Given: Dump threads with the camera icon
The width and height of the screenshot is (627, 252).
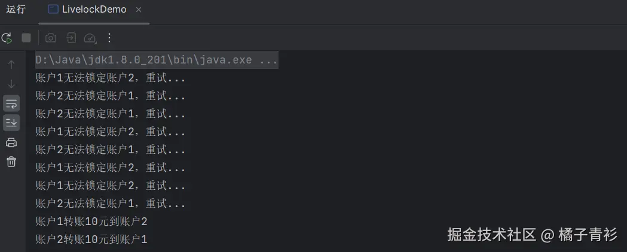Looking at the screenshot, I should click(51, 38).
